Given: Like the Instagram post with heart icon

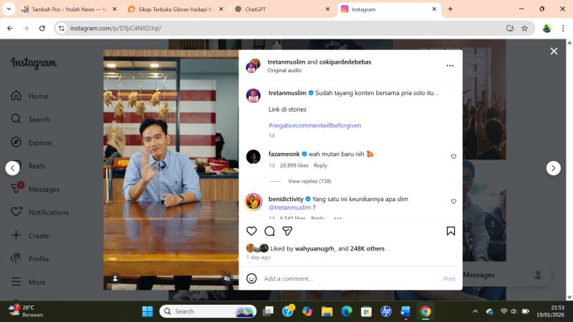Looking at the screenshot, I should point(251,231).
